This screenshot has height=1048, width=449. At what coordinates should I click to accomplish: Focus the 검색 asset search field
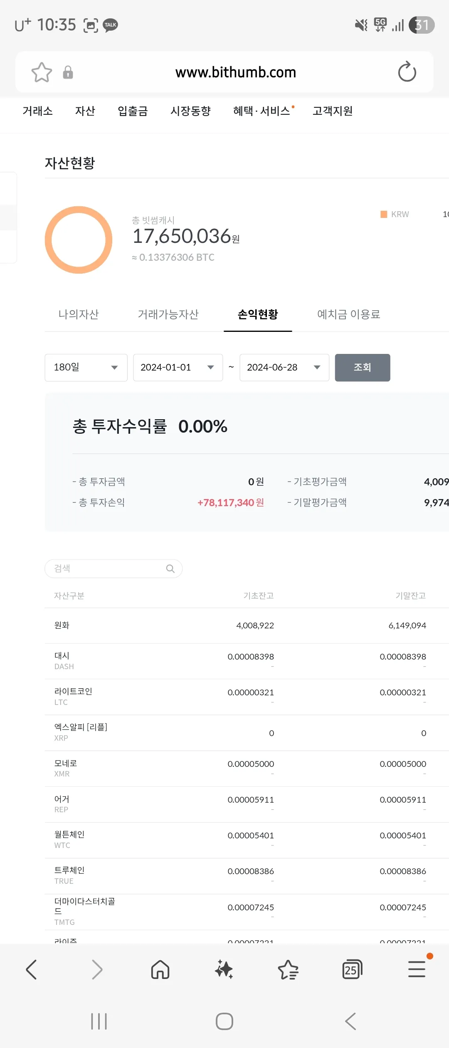coord(113,568)
